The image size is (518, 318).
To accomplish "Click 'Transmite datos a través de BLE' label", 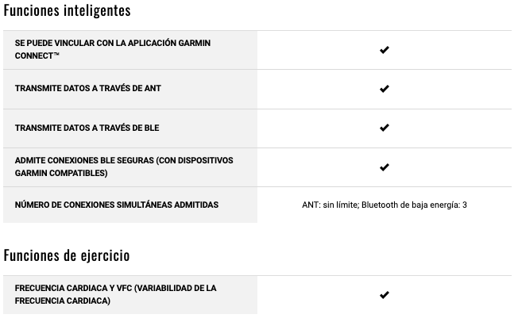I will tap(87, 128).
